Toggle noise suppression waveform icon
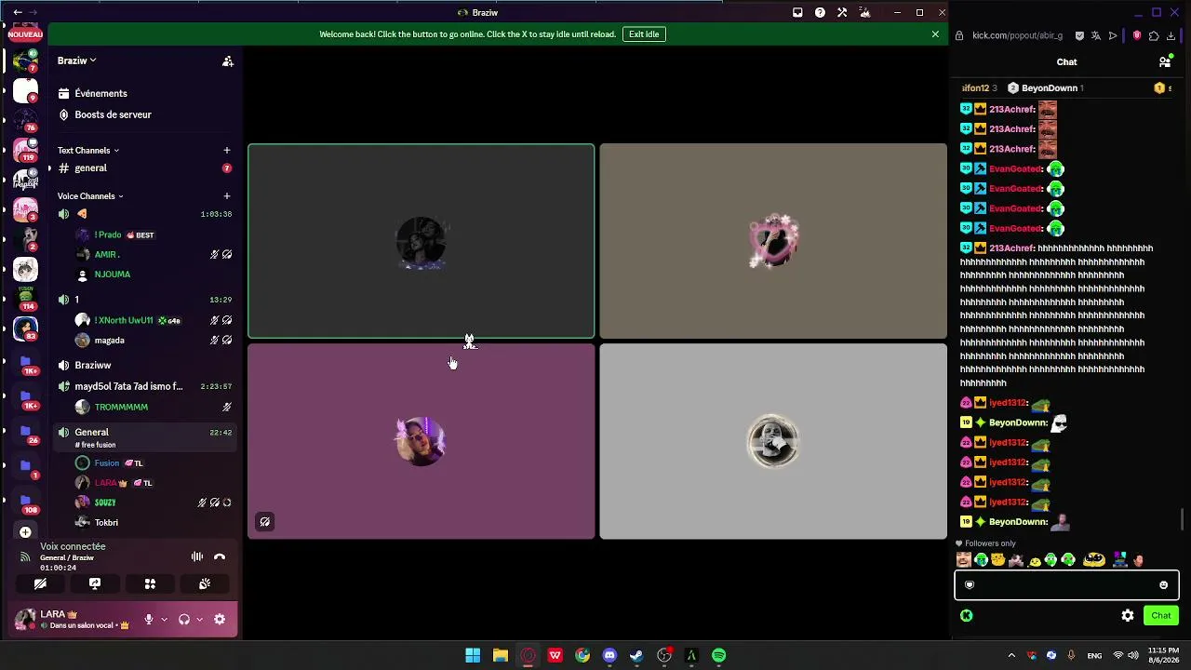Viewport: 1191px width, 670px height. (x=197, y=556)
